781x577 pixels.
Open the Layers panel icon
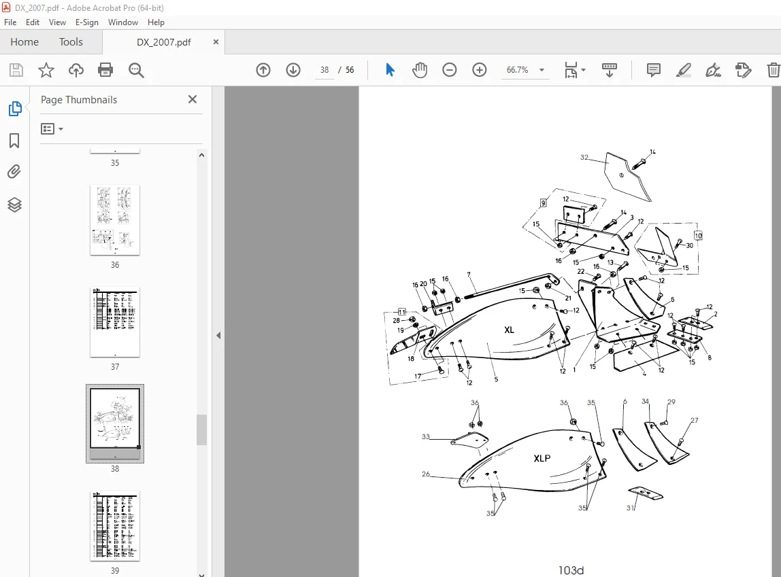[14, 205]
